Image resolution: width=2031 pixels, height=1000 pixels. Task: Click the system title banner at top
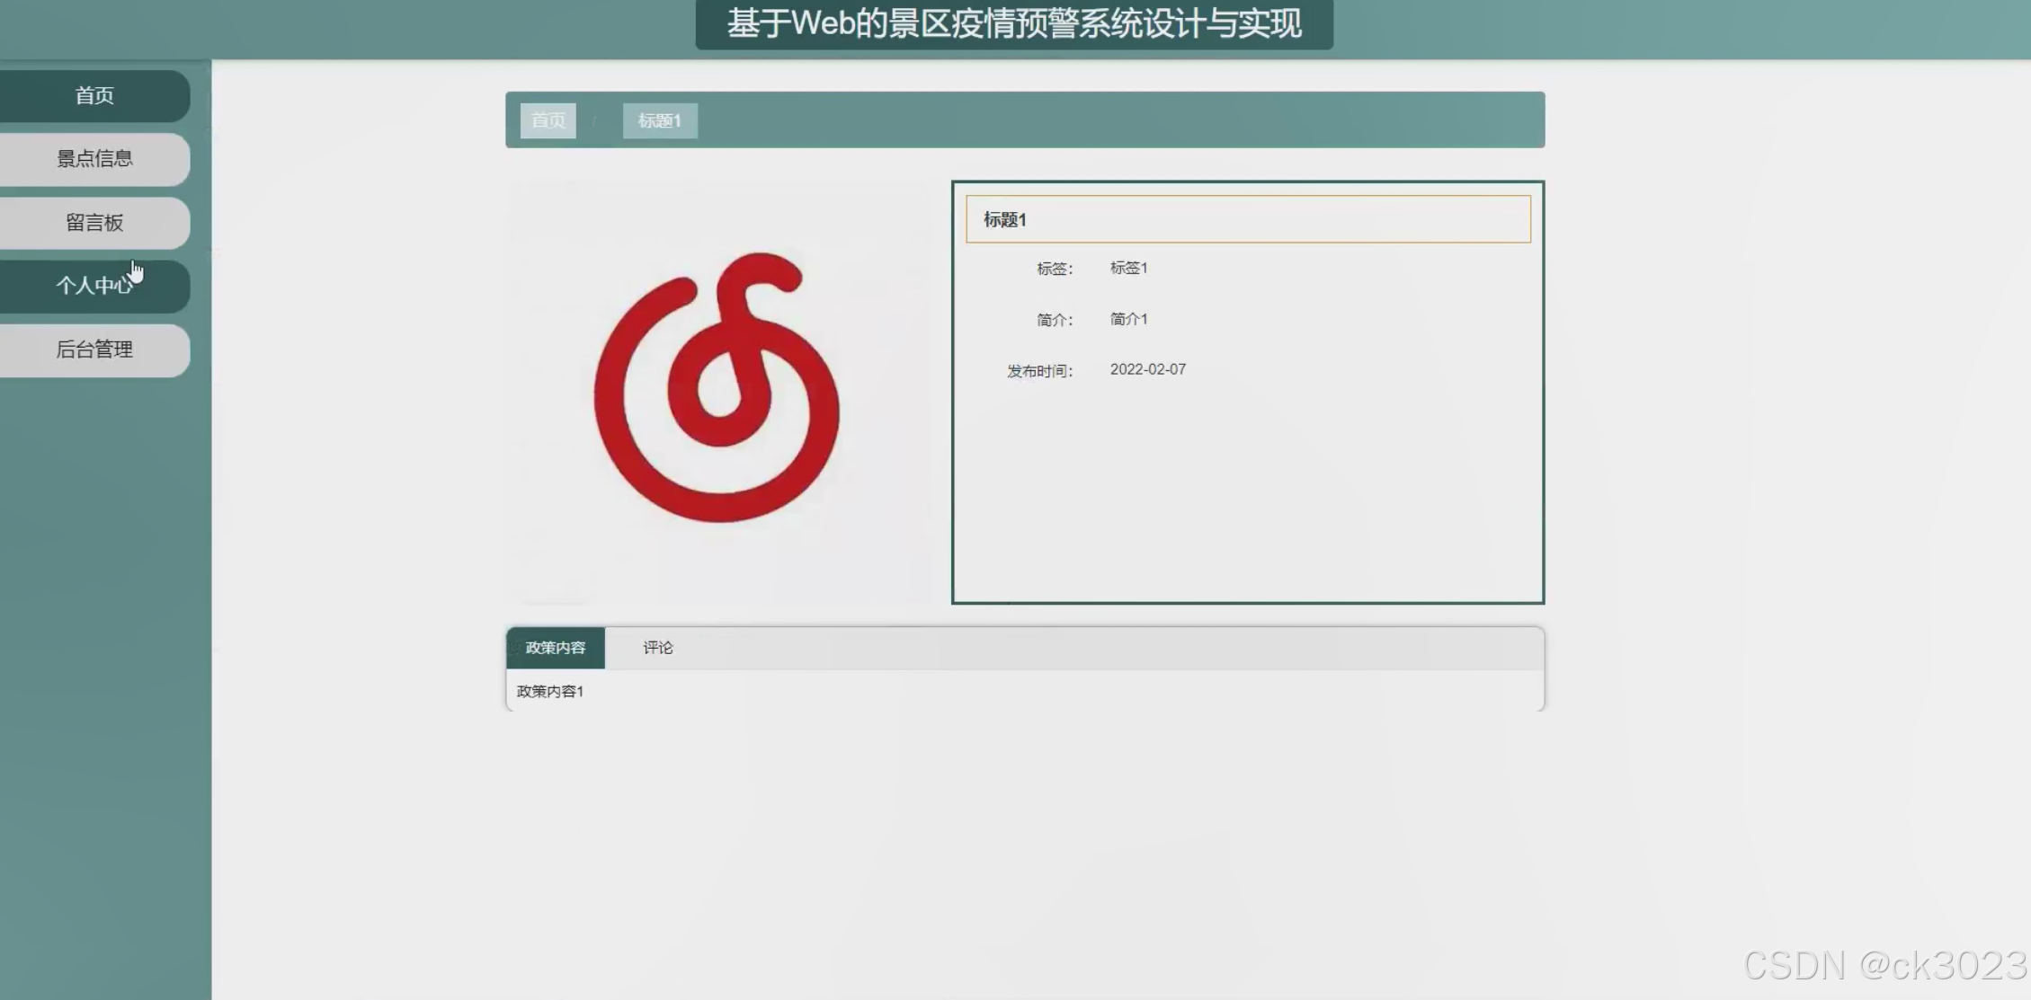pos(1013,24)
